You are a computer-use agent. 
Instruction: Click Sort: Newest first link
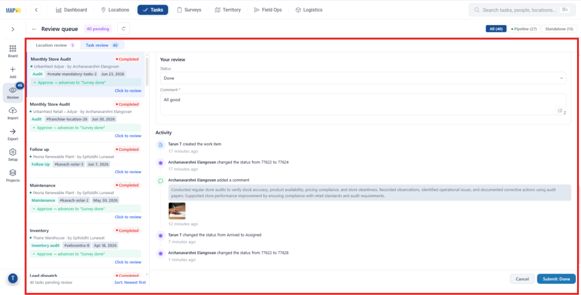coord(130,283)
